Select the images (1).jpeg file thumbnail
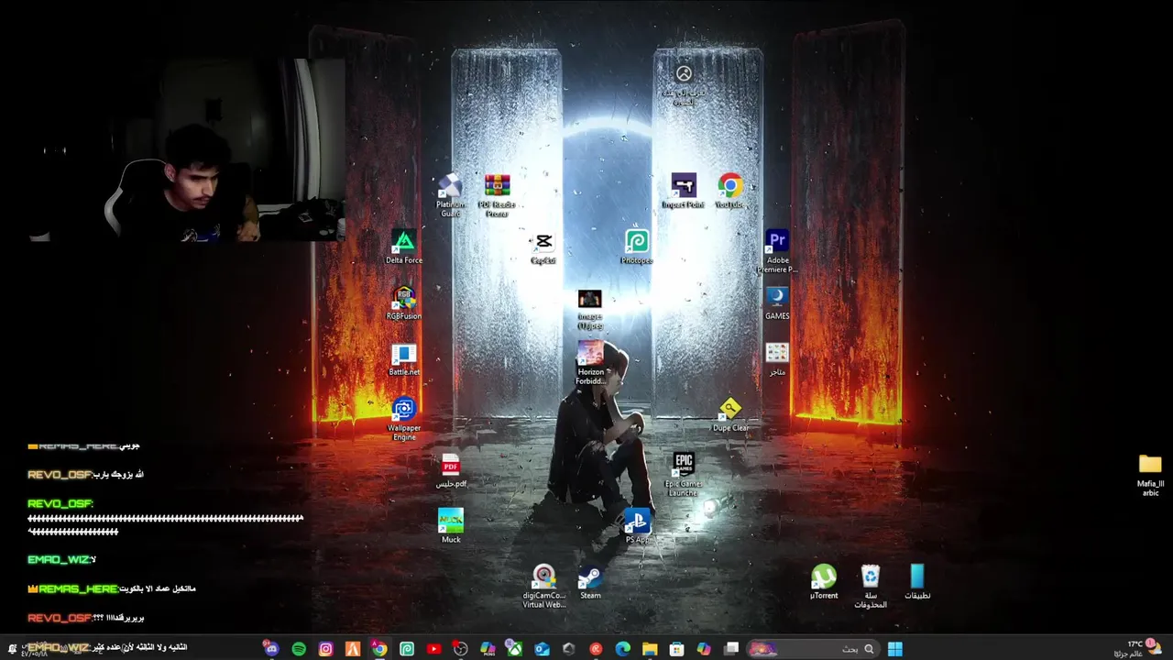 point(590,310)
